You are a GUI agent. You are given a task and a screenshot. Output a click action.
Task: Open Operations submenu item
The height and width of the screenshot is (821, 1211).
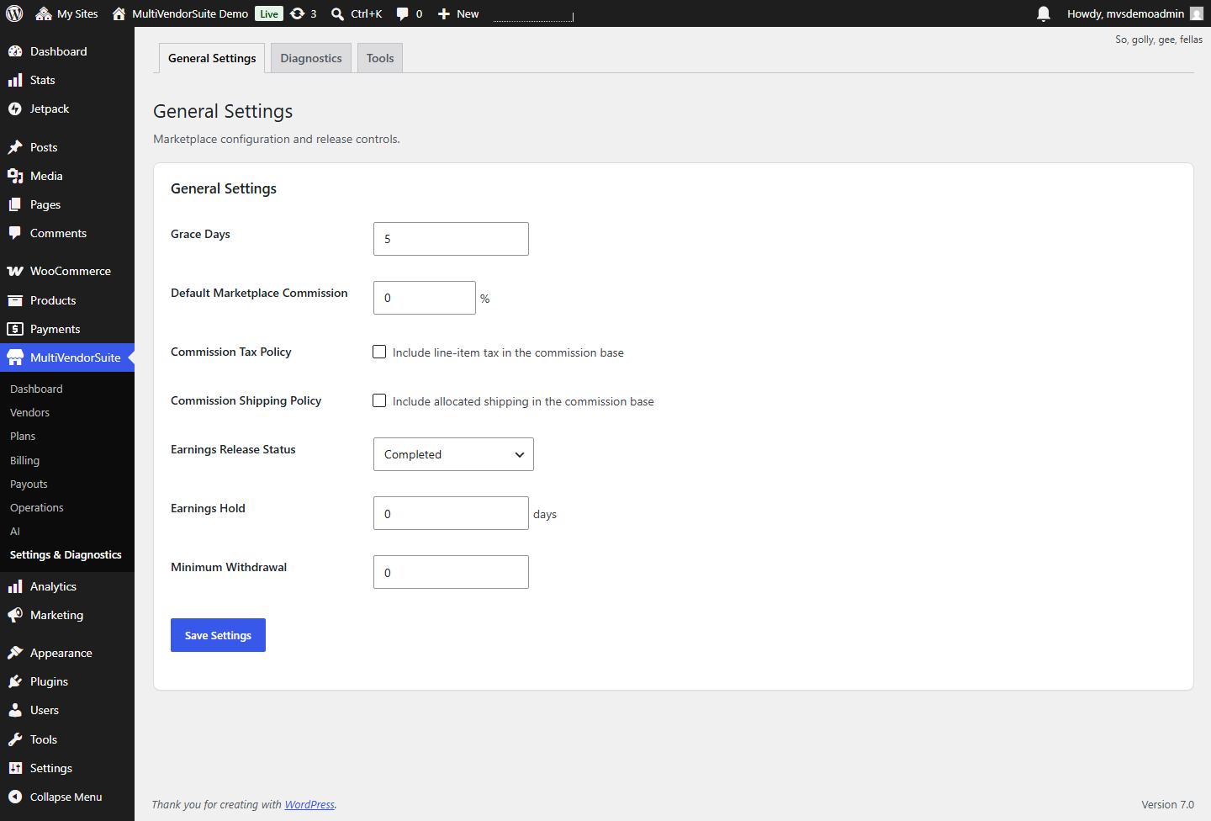37,507
